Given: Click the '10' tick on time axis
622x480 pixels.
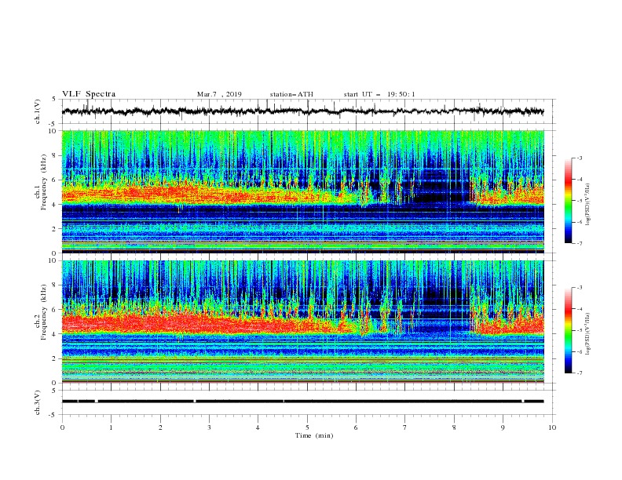Looking at the screenshot, I should point(552,427).
